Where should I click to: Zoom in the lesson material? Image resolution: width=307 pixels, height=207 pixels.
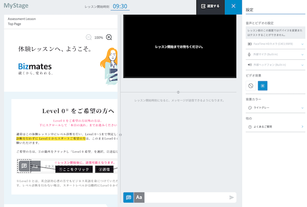coord(109,37)
